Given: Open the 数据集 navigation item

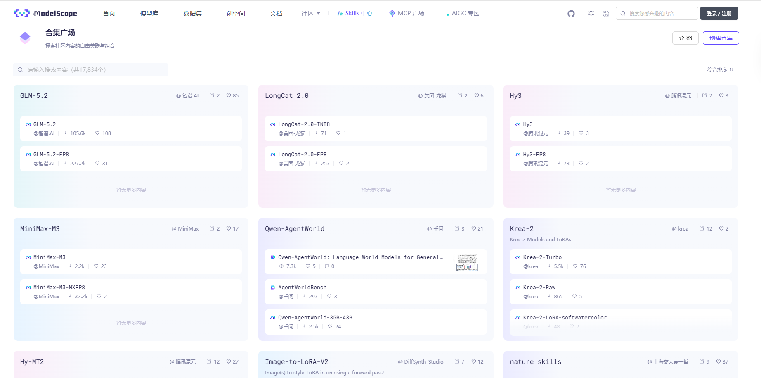Looking at the screenshot, I should (192, 14).
